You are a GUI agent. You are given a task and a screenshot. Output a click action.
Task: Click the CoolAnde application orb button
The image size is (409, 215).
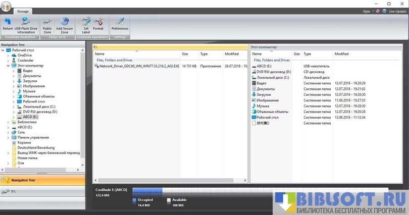click(x=7, y=6)
